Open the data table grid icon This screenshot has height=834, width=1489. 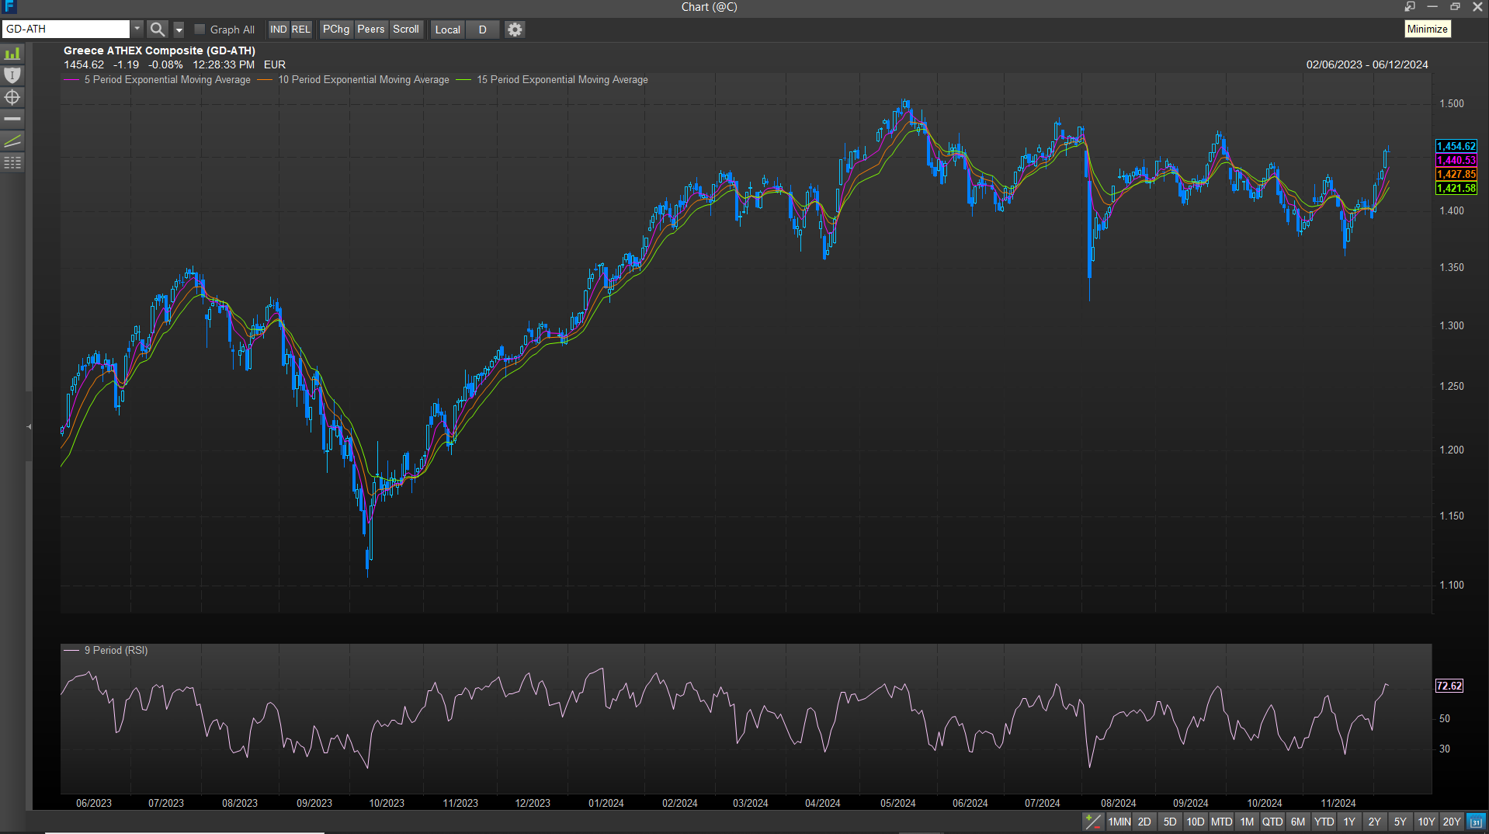click(x=12, y=162)
